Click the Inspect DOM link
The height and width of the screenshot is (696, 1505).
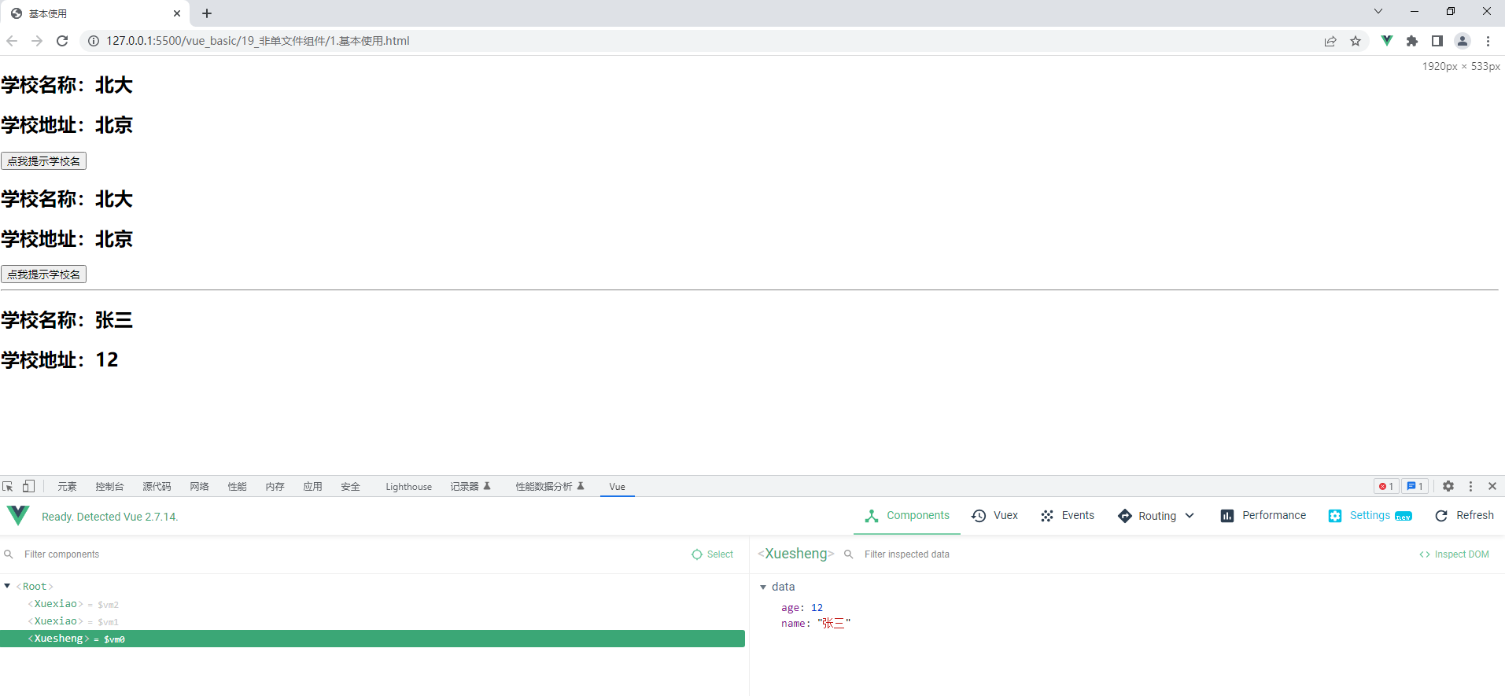1454,554
